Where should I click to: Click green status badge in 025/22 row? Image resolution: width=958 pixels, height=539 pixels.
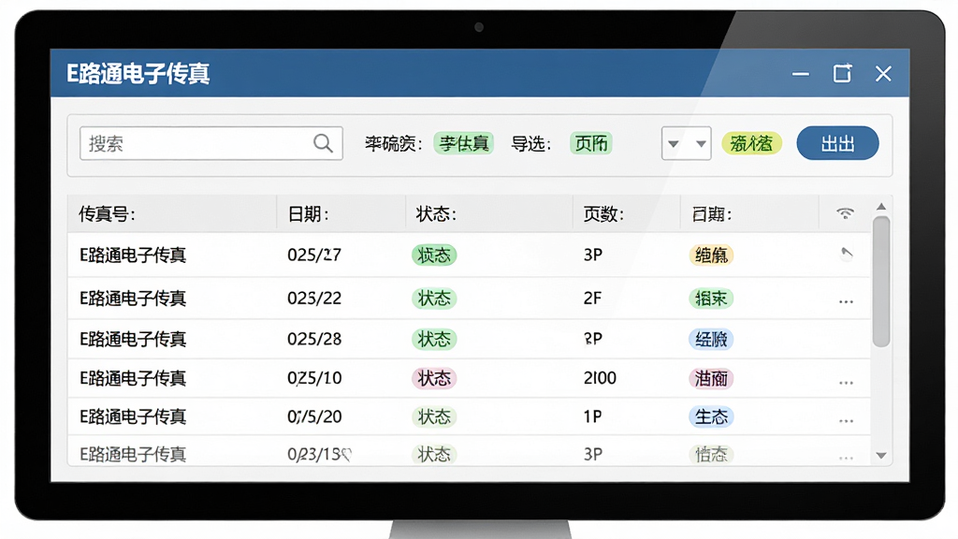click(x=434, y=299)
